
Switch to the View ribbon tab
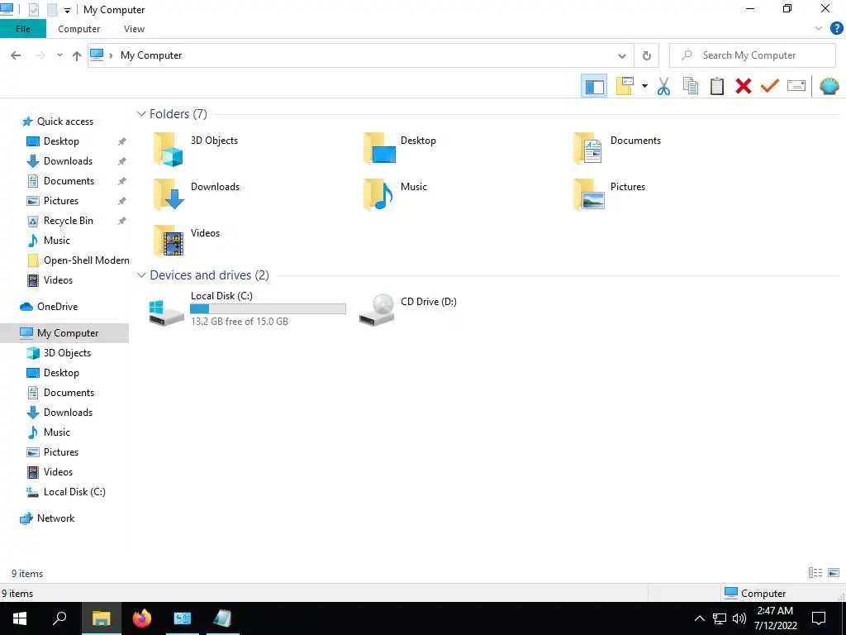click(134, 29)
